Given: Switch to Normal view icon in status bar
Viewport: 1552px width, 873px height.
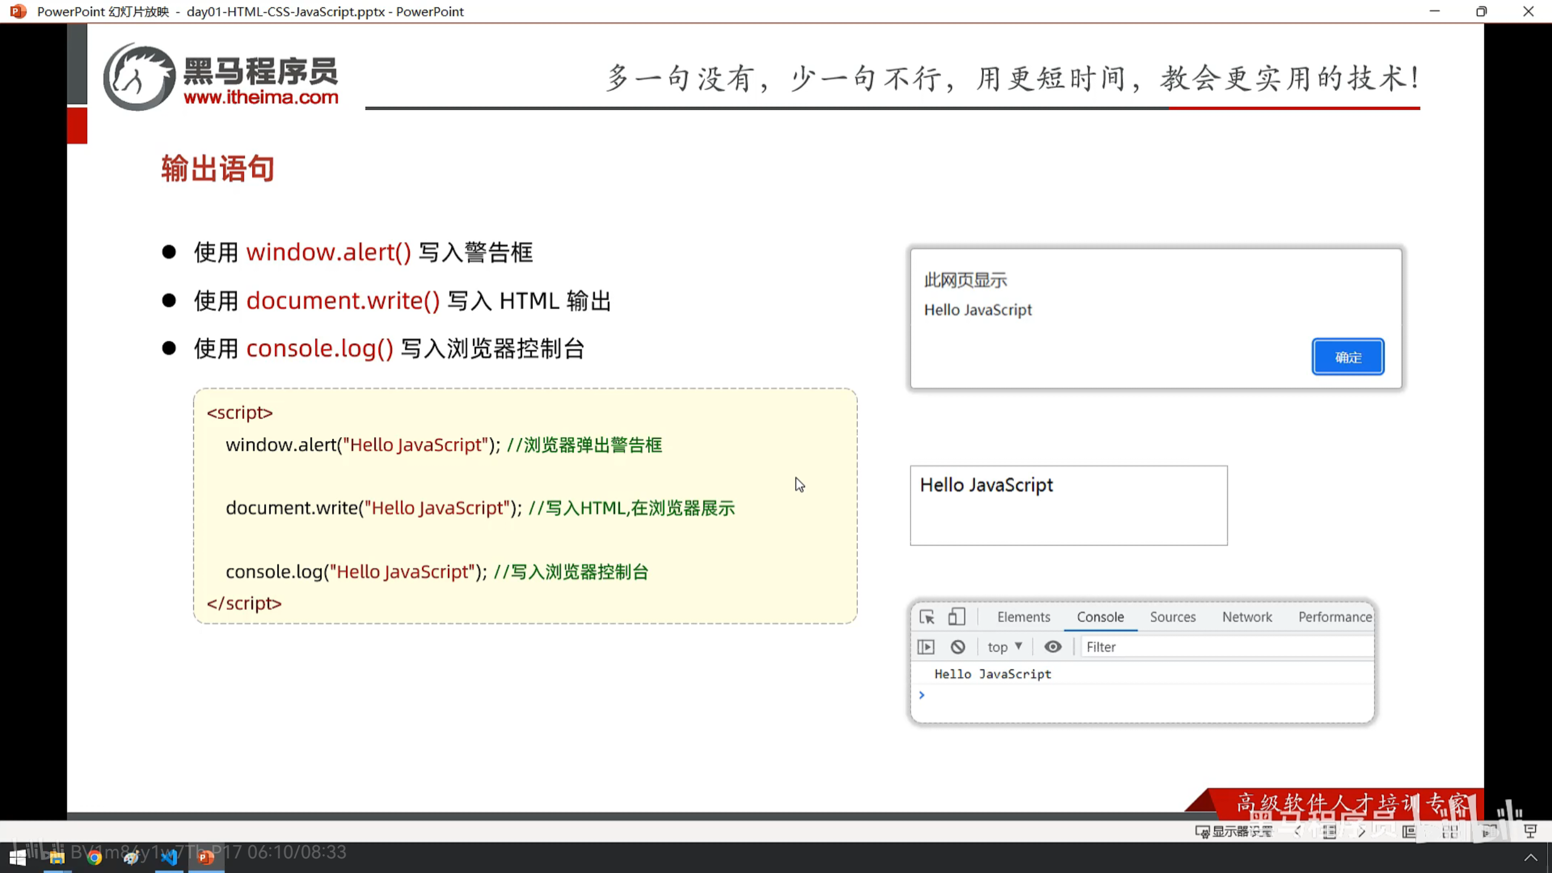Looking at the screenshot, I should pyautogui.click(x=1410, y=831).
